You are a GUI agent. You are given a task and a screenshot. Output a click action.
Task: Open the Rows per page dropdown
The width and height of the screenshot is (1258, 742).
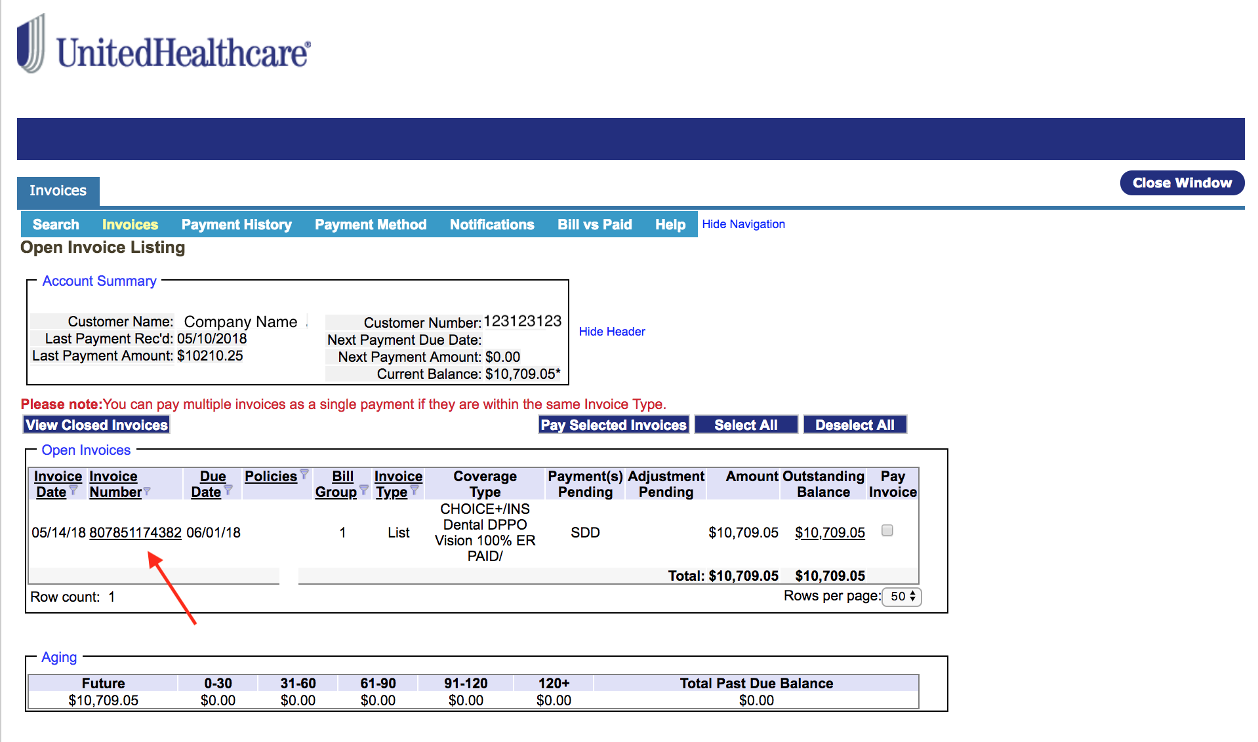click(903, 596)
